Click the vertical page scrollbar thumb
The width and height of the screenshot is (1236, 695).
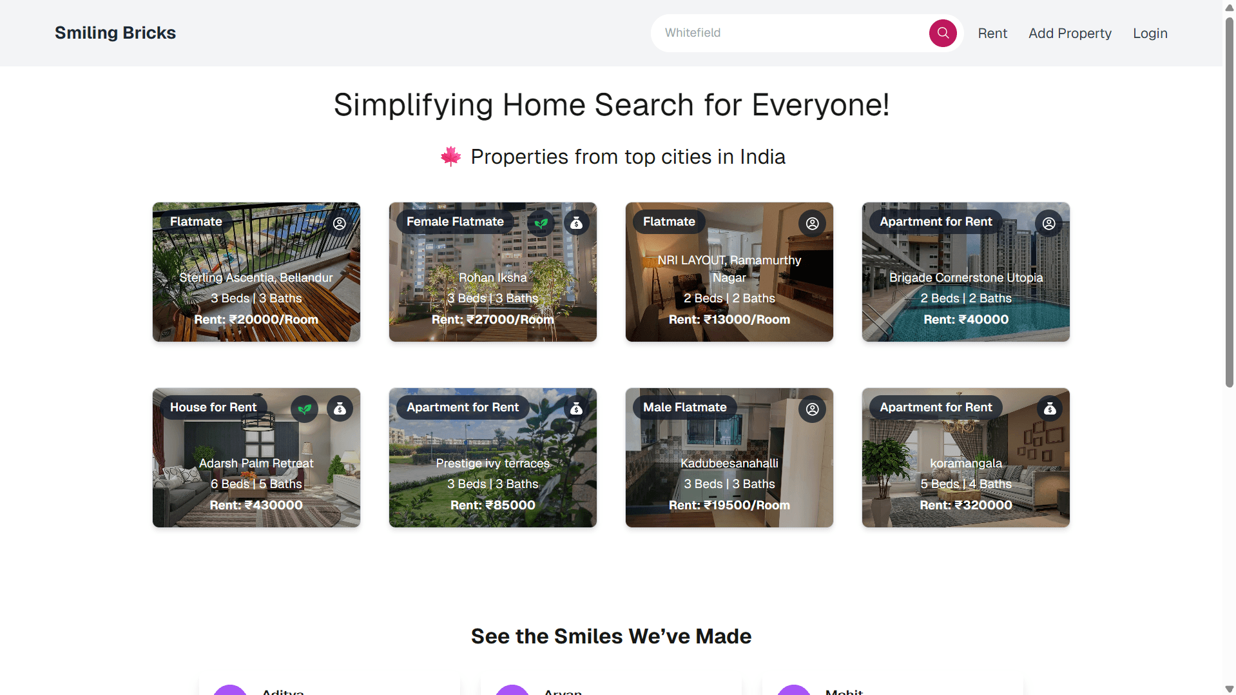[x=1229, y=201]
